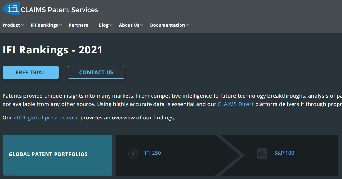Select the Global Patent Portfolios tile

(x=57, y=155)
